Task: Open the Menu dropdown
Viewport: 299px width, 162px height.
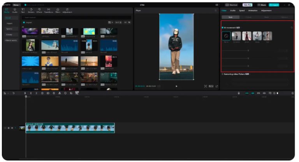Action: [x=16, y=5]
